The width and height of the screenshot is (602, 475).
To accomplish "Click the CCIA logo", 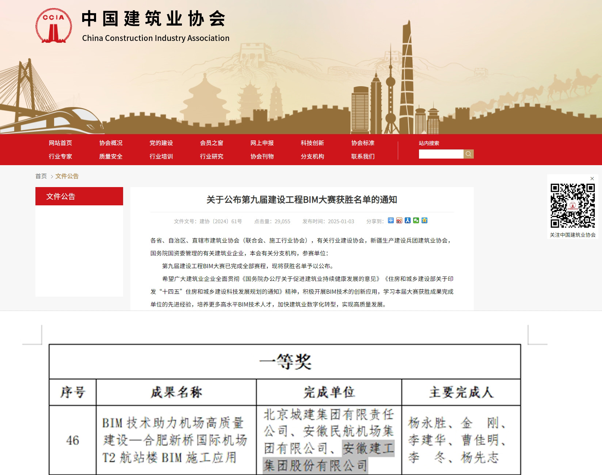I will 54,25.
